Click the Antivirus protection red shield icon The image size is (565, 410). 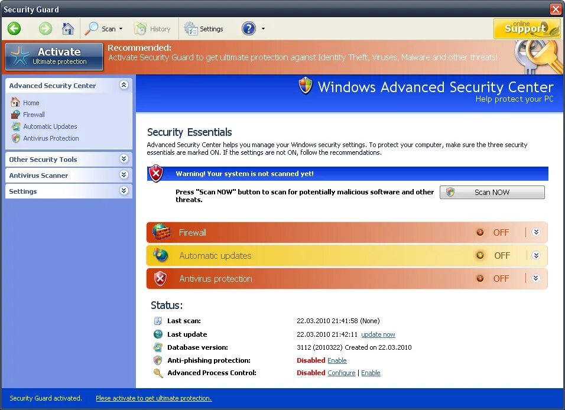coord(160,278)
